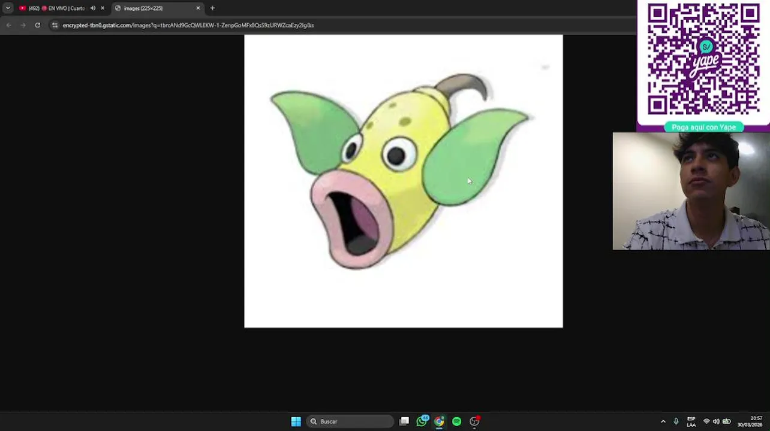The width and height of the screenshot is (770, 431).
Task: Check the battery status icon
Action: pos(727,421)
